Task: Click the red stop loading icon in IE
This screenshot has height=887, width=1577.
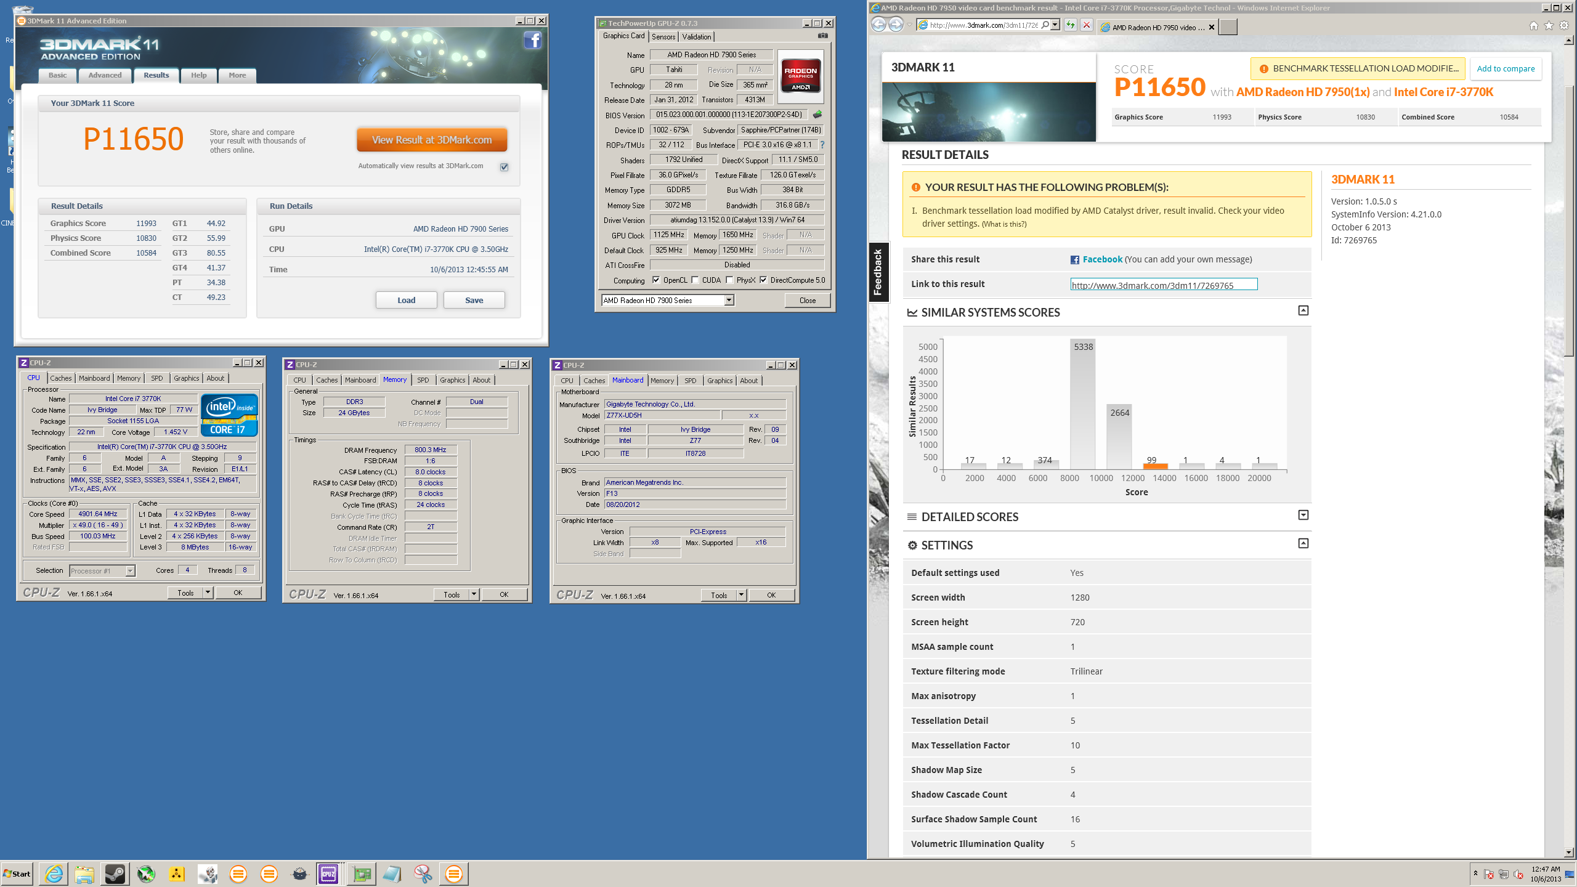Action: click(x=1087, y=25)
